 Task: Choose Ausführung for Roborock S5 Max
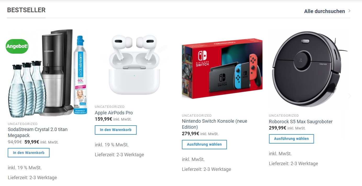point(291,139)
